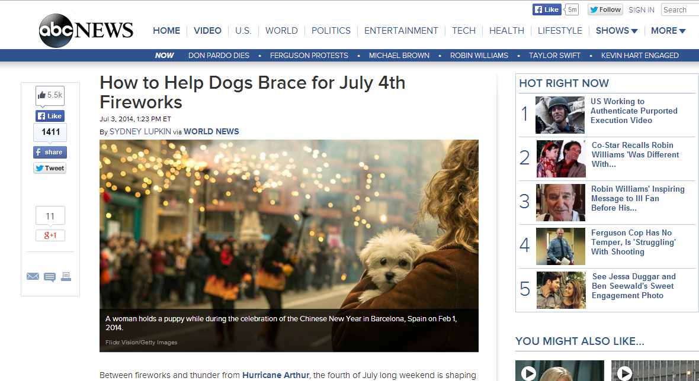Open the Hurricane Arthur link
The image size is (699, 381).
275,375
